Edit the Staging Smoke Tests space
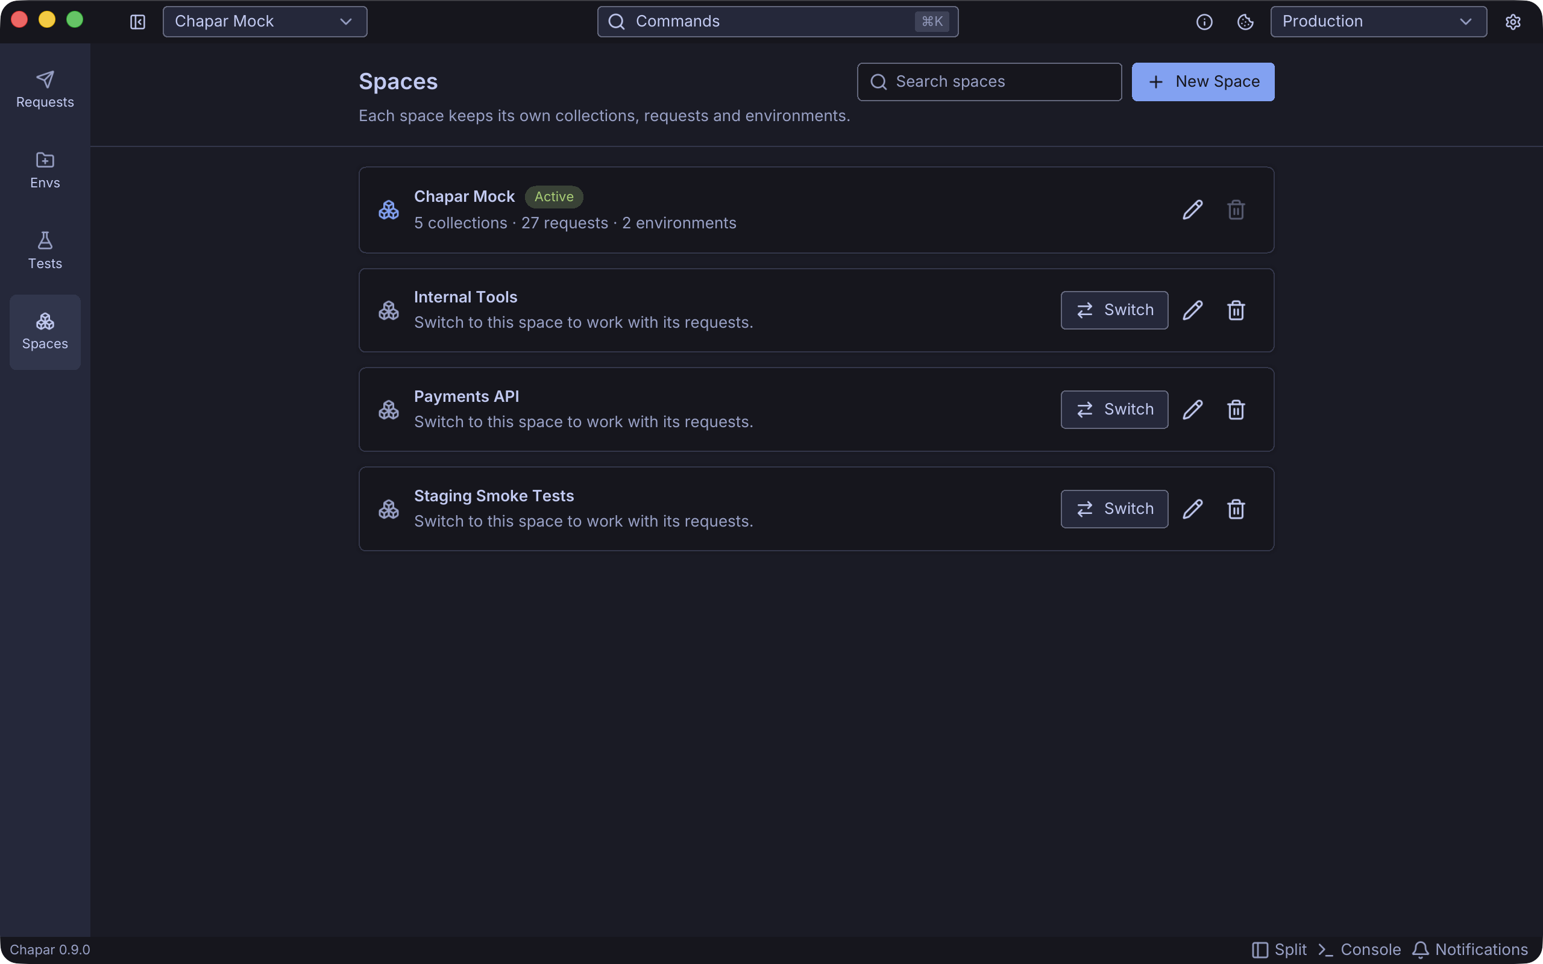 click(x=1192, y=510)
